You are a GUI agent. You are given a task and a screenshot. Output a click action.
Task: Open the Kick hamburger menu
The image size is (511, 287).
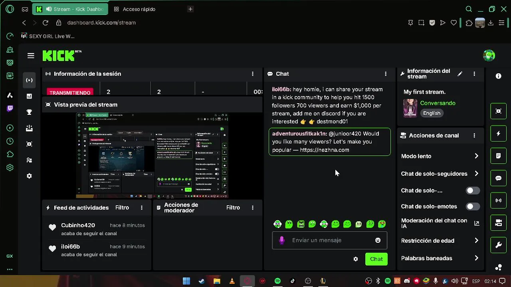(31, 56)
